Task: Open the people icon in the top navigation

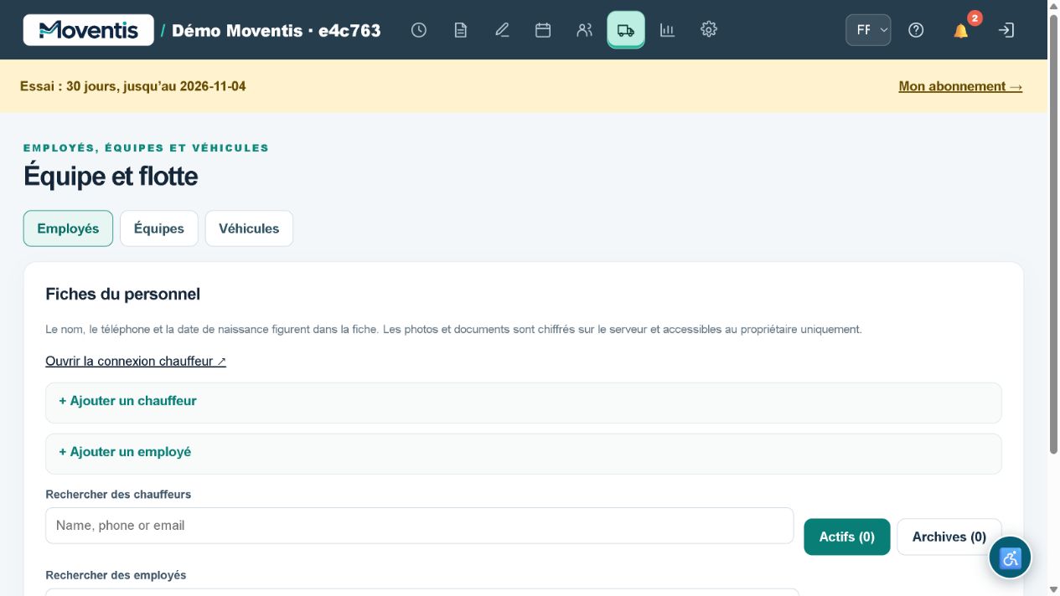Action: point(585,30)
